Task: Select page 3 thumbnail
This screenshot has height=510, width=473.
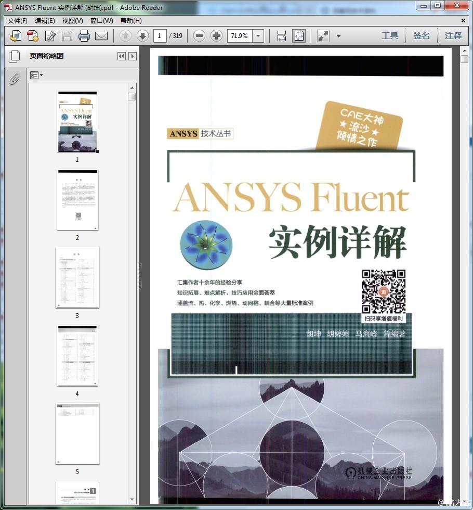Action: 77,277
